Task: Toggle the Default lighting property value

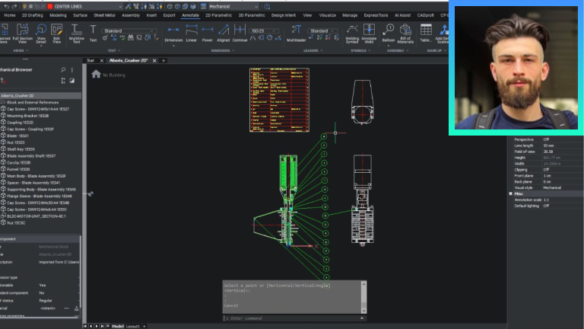Action: (x=545, y=206)
